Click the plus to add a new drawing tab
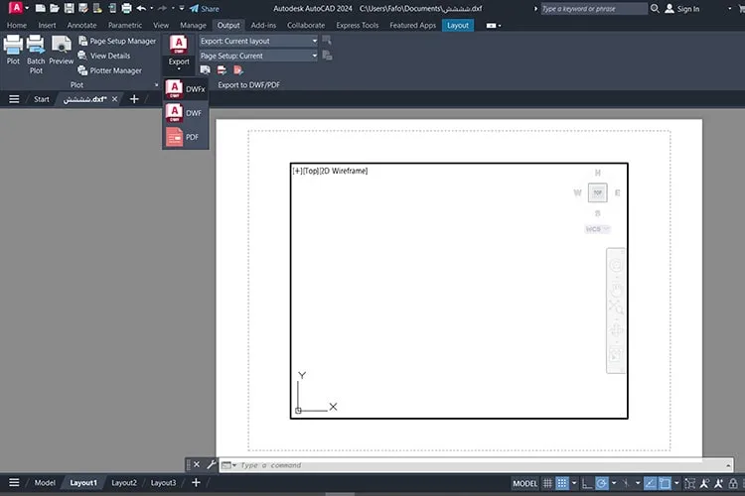This screenshot has height=496, width=745. (134, 99)
